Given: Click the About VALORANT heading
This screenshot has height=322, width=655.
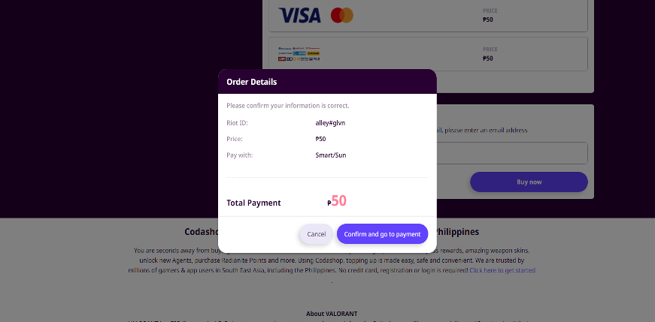Looking at the screenshot, I should tap(331, 314).
